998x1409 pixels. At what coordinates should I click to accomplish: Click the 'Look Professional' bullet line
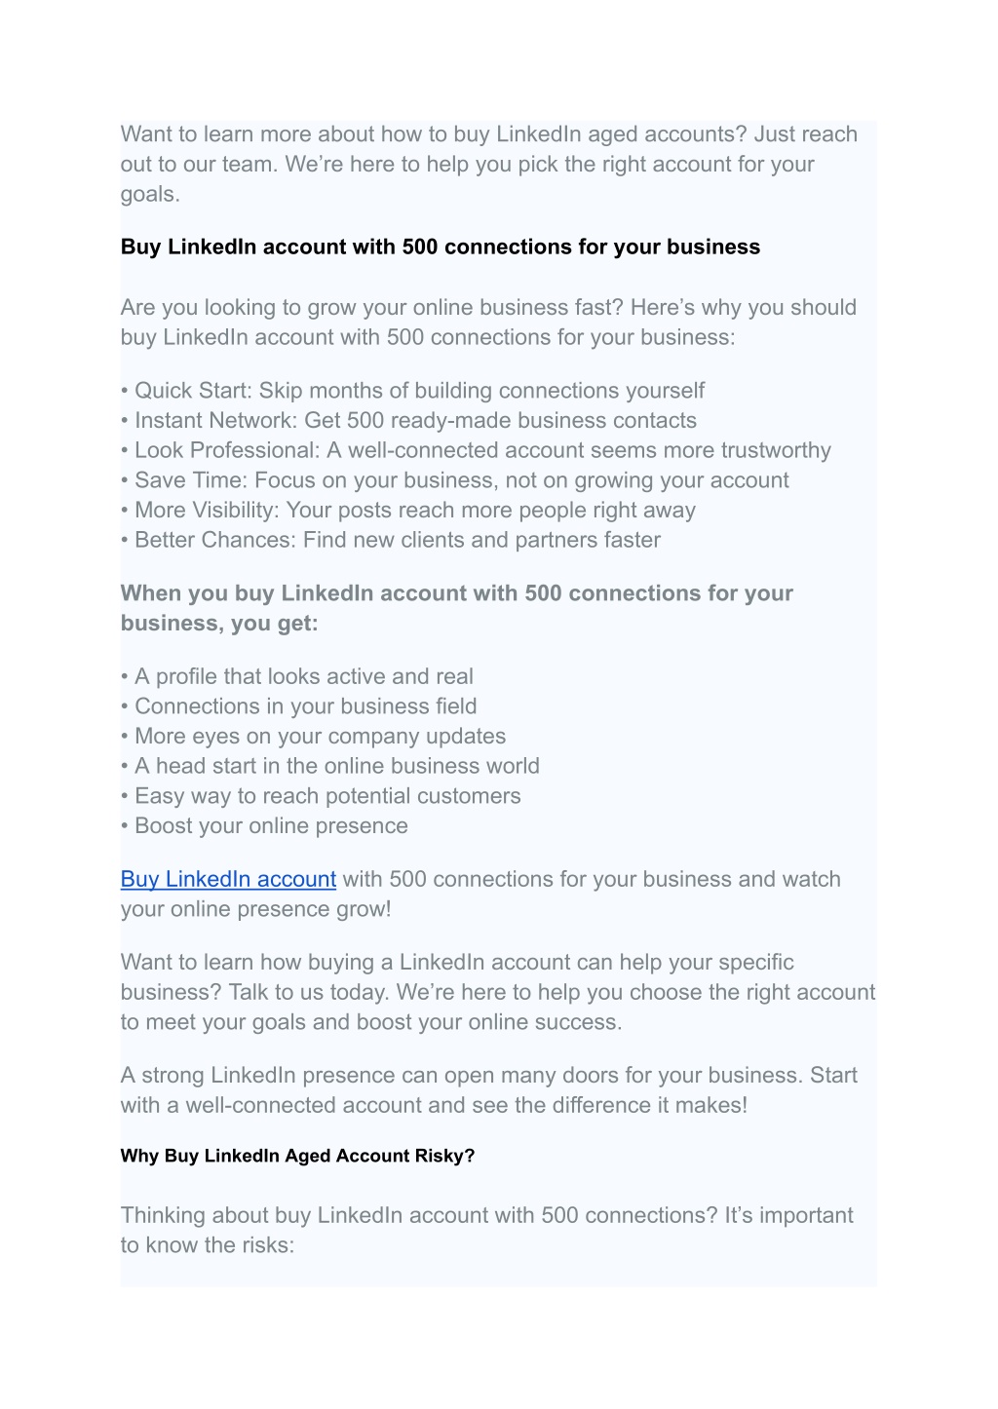[476, 450]
